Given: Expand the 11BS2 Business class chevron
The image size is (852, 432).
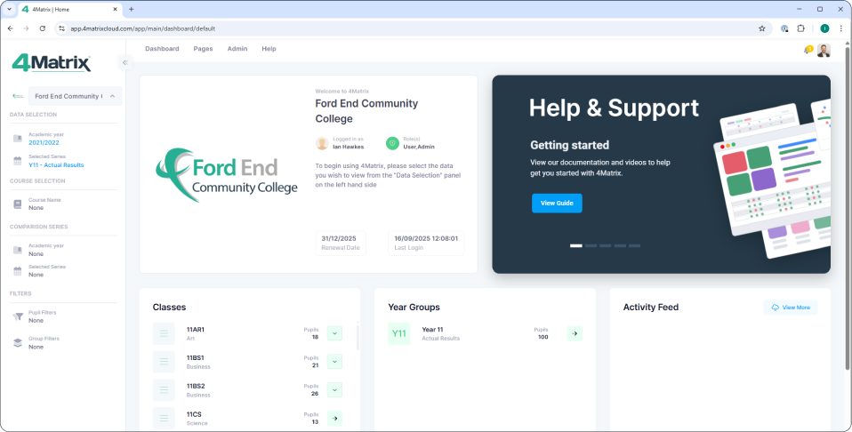Looking at the screenshot, I should [334, 389].
